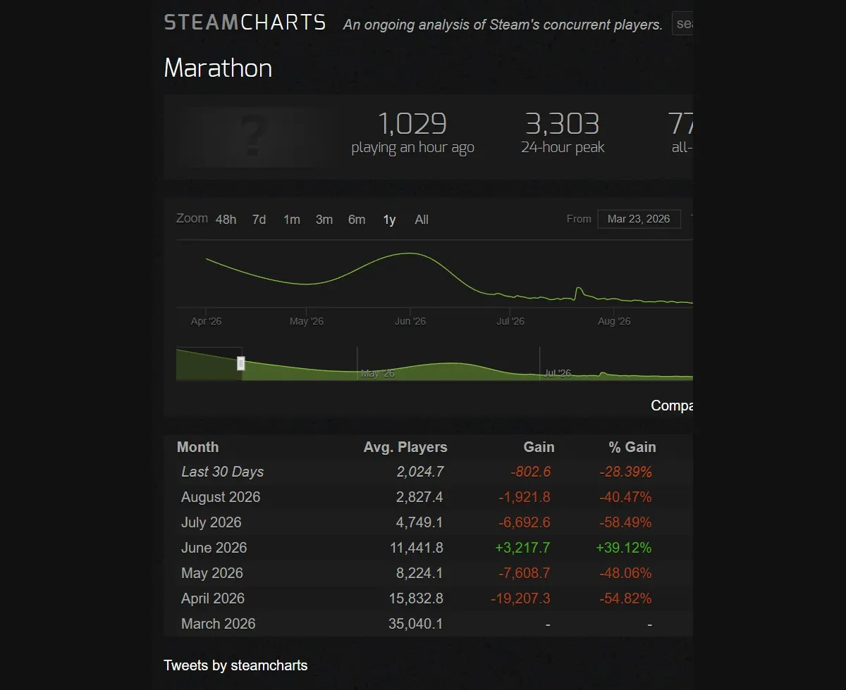846x690 pixels.
Task: Select the June 2026 row label
Action: click(214, 548)
